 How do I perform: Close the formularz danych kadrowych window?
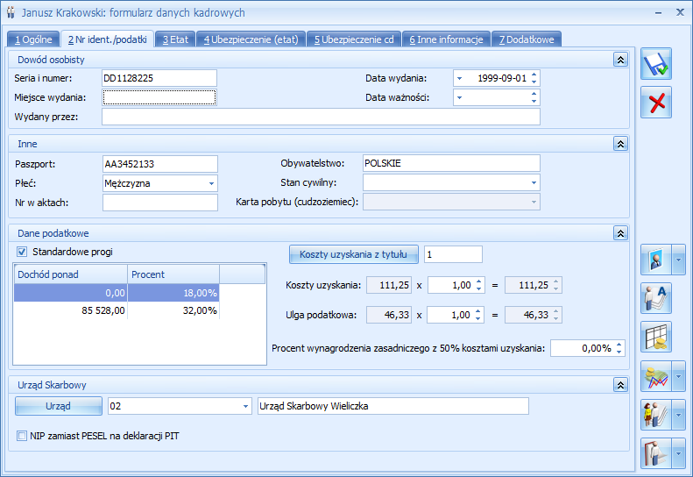coord(680,12)
